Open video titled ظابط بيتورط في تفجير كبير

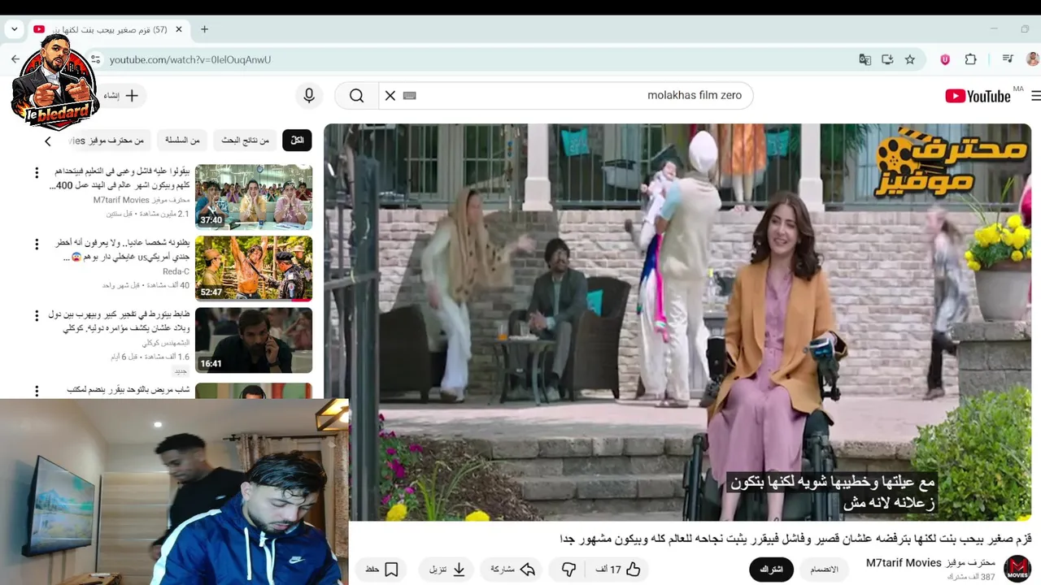[119, 321]
